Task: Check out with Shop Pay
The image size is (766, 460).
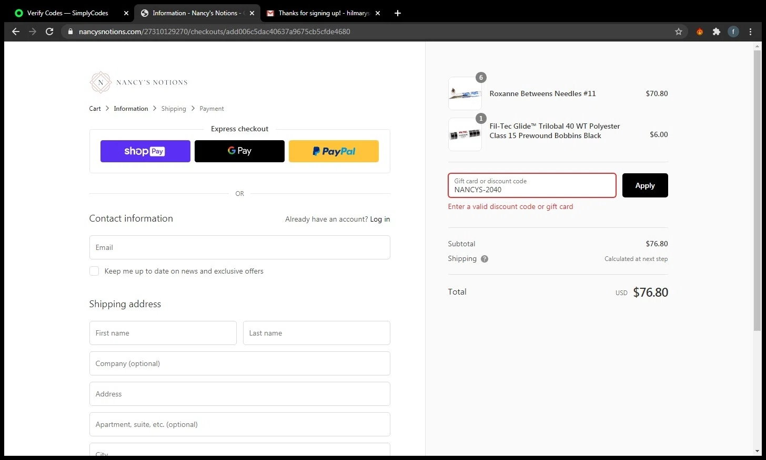Action: coord(145,151)
